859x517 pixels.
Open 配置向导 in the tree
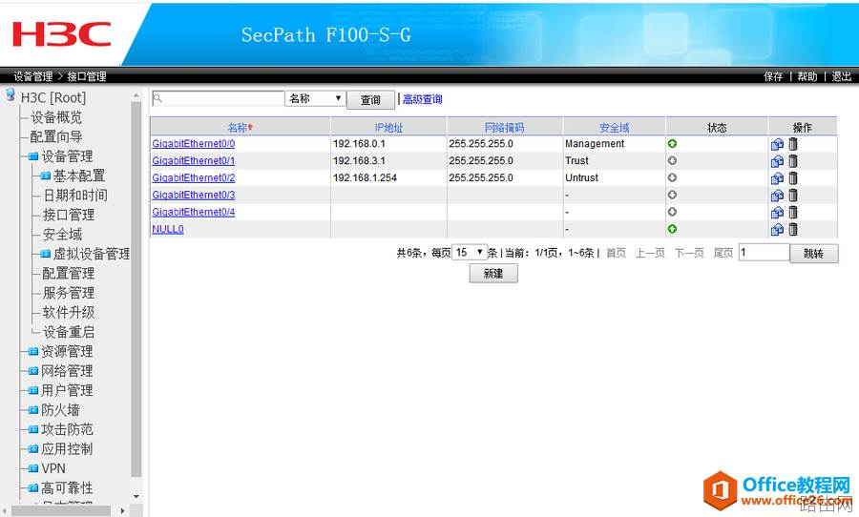56,137
